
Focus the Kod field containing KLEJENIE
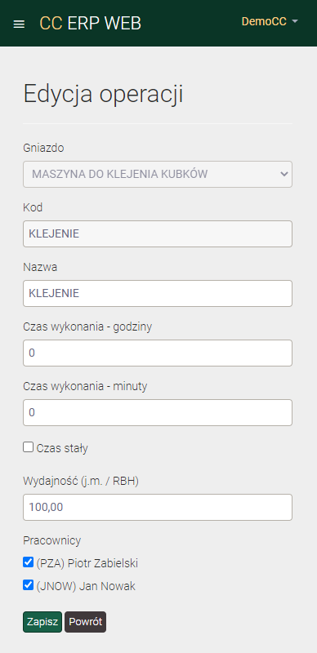158,233
